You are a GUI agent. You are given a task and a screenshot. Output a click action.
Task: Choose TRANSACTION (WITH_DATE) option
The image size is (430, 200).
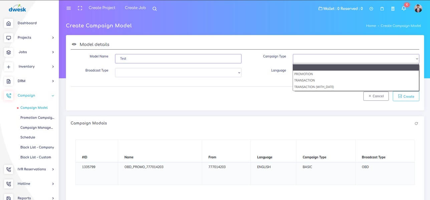tap(314, 87)
